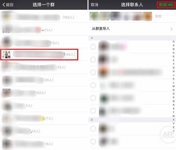
Task: Jump to letter A in the index bar
Action: click(x=174, y=45)
